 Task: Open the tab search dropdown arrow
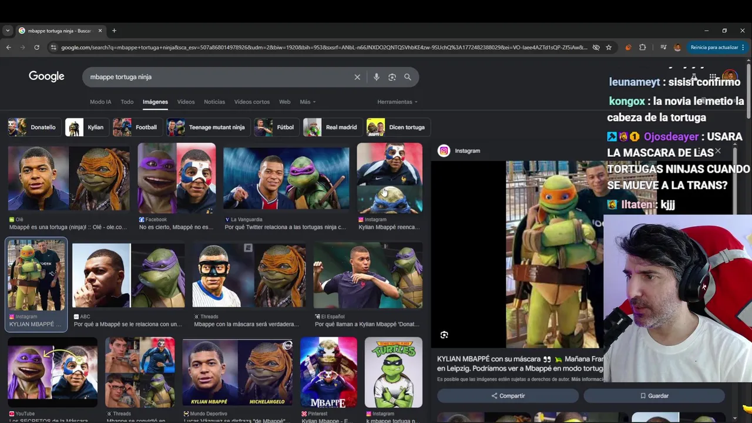coord(7,31)
